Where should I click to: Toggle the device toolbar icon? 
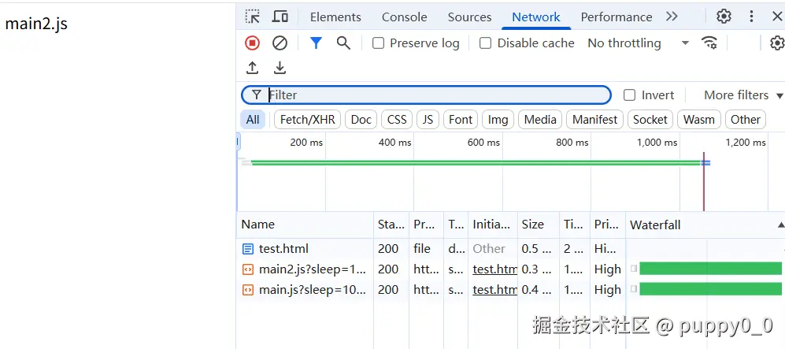point(280,17)
